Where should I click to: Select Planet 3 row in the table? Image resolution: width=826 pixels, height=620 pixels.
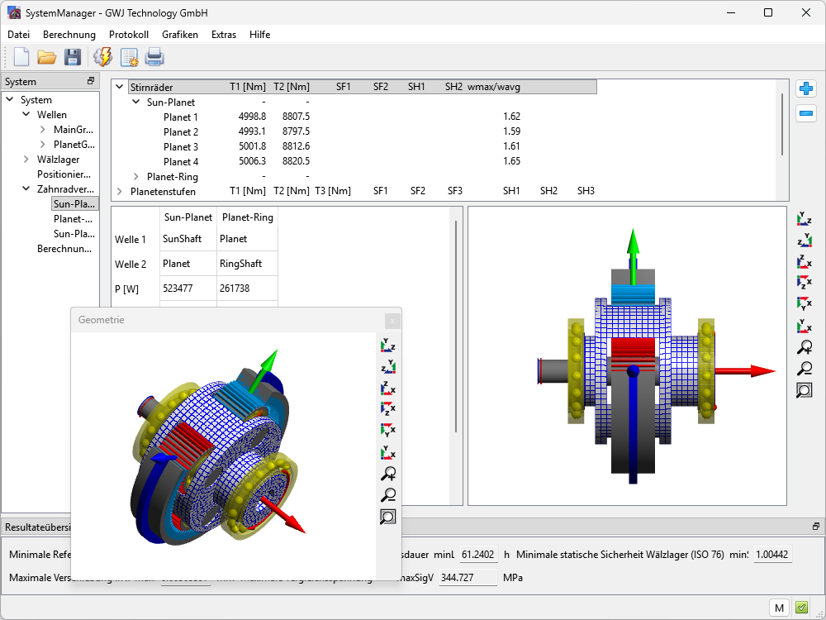click(x=181, y=146)
